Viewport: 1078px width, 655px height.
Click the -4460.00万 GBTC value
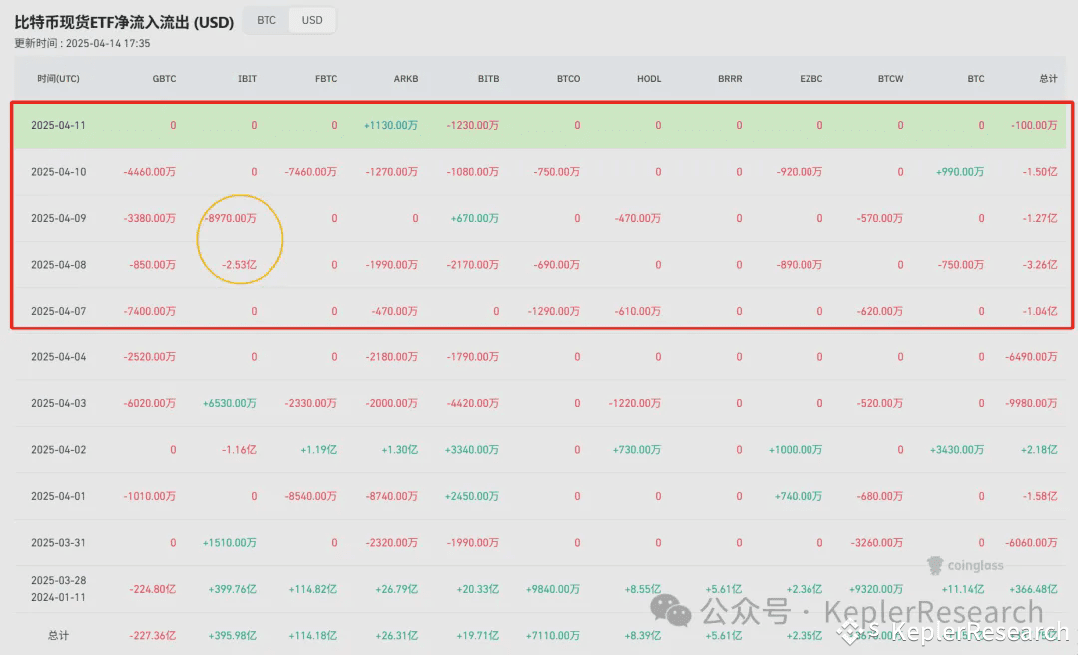coord(149,172)
